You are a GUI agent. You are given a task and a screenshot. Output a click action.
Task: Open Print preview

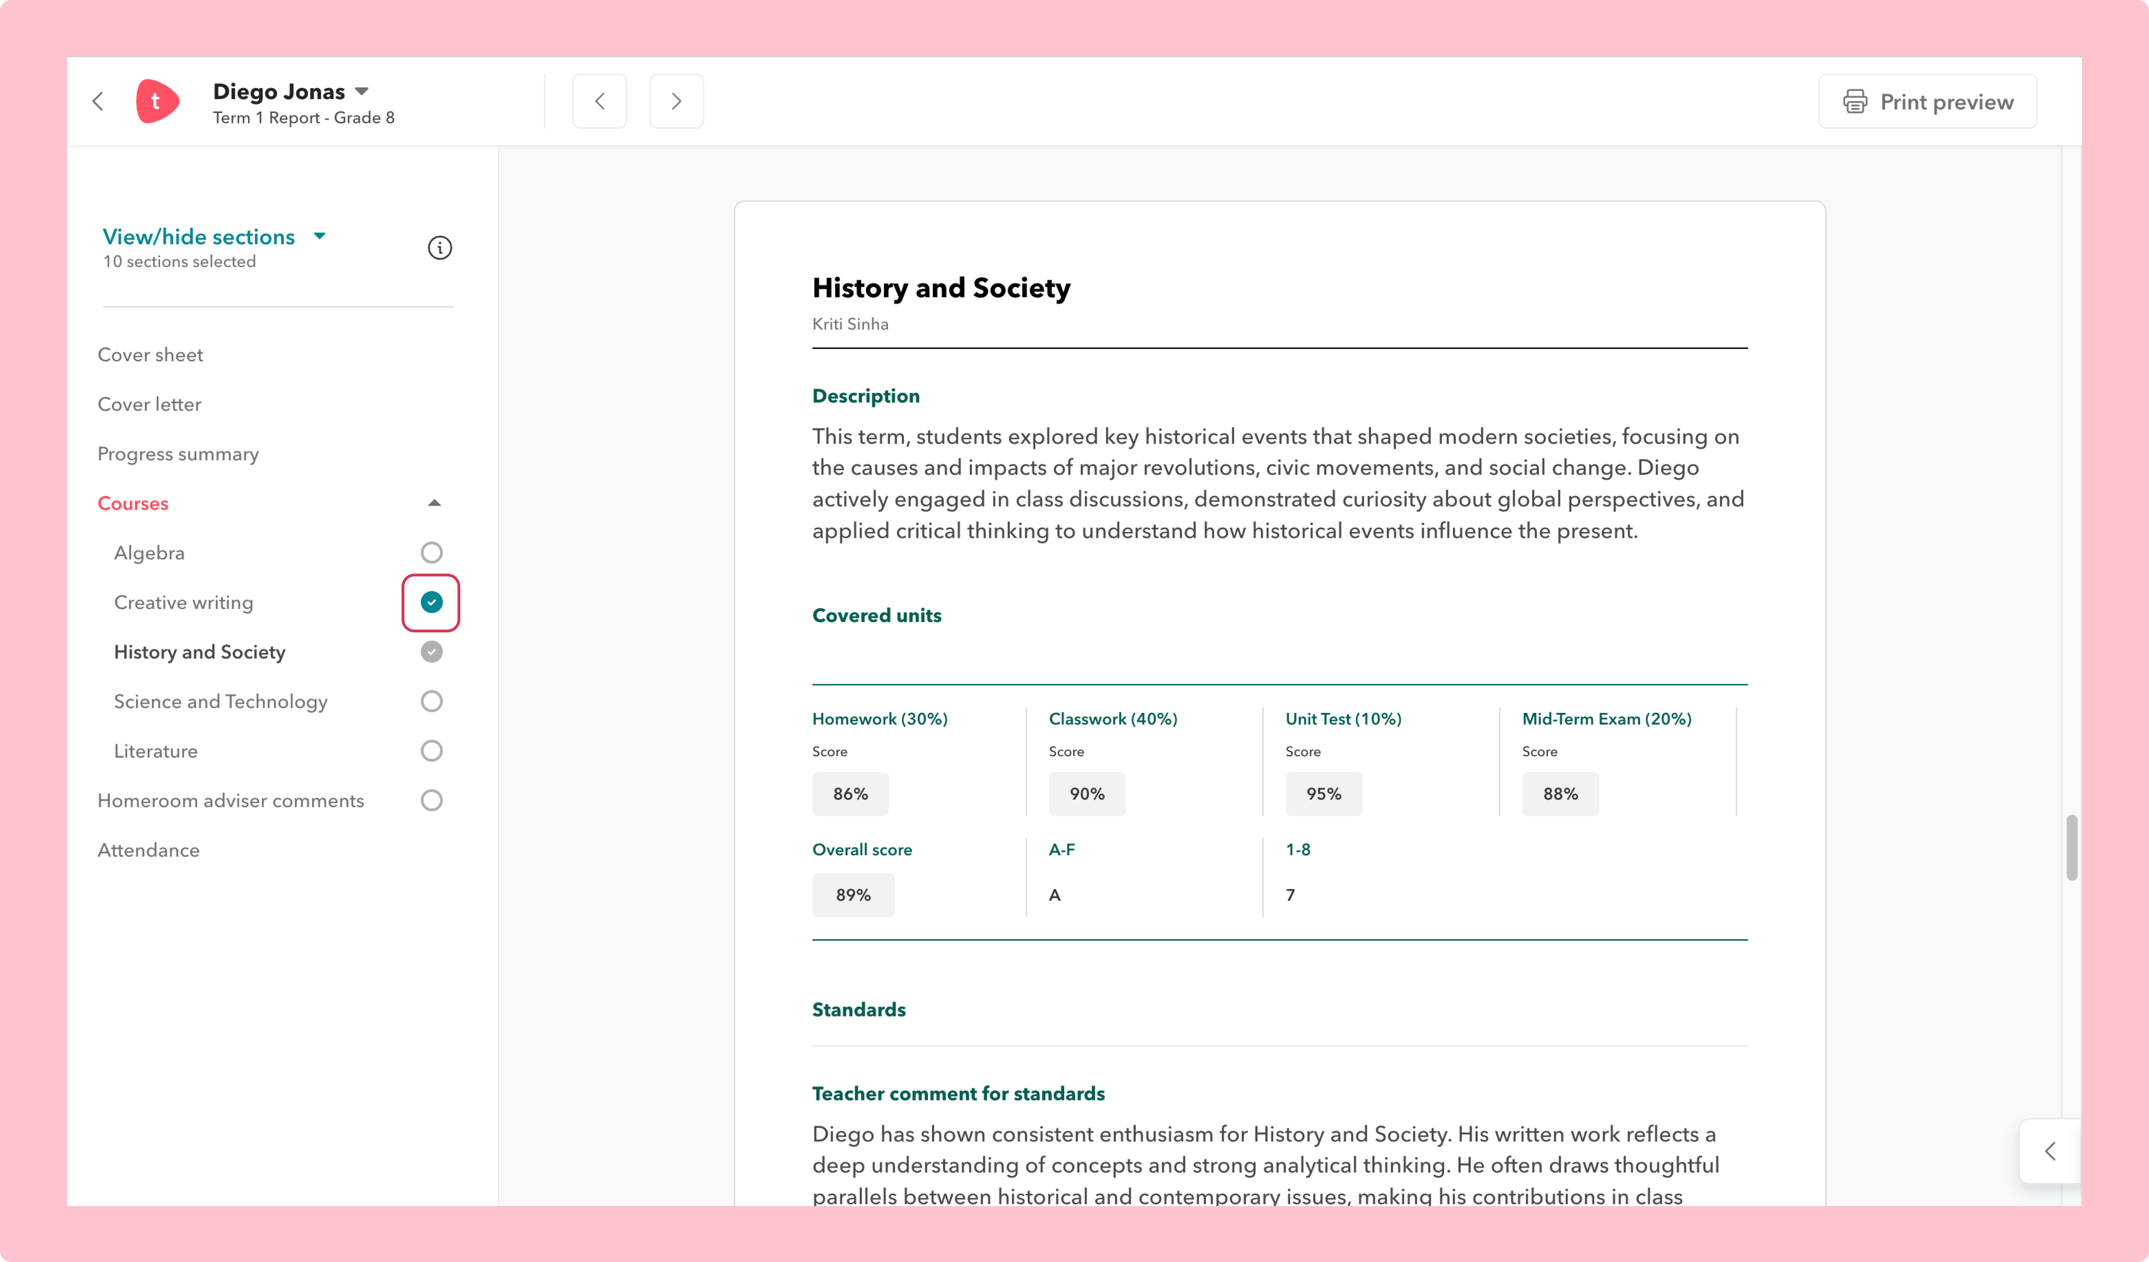click(1927, 101)
